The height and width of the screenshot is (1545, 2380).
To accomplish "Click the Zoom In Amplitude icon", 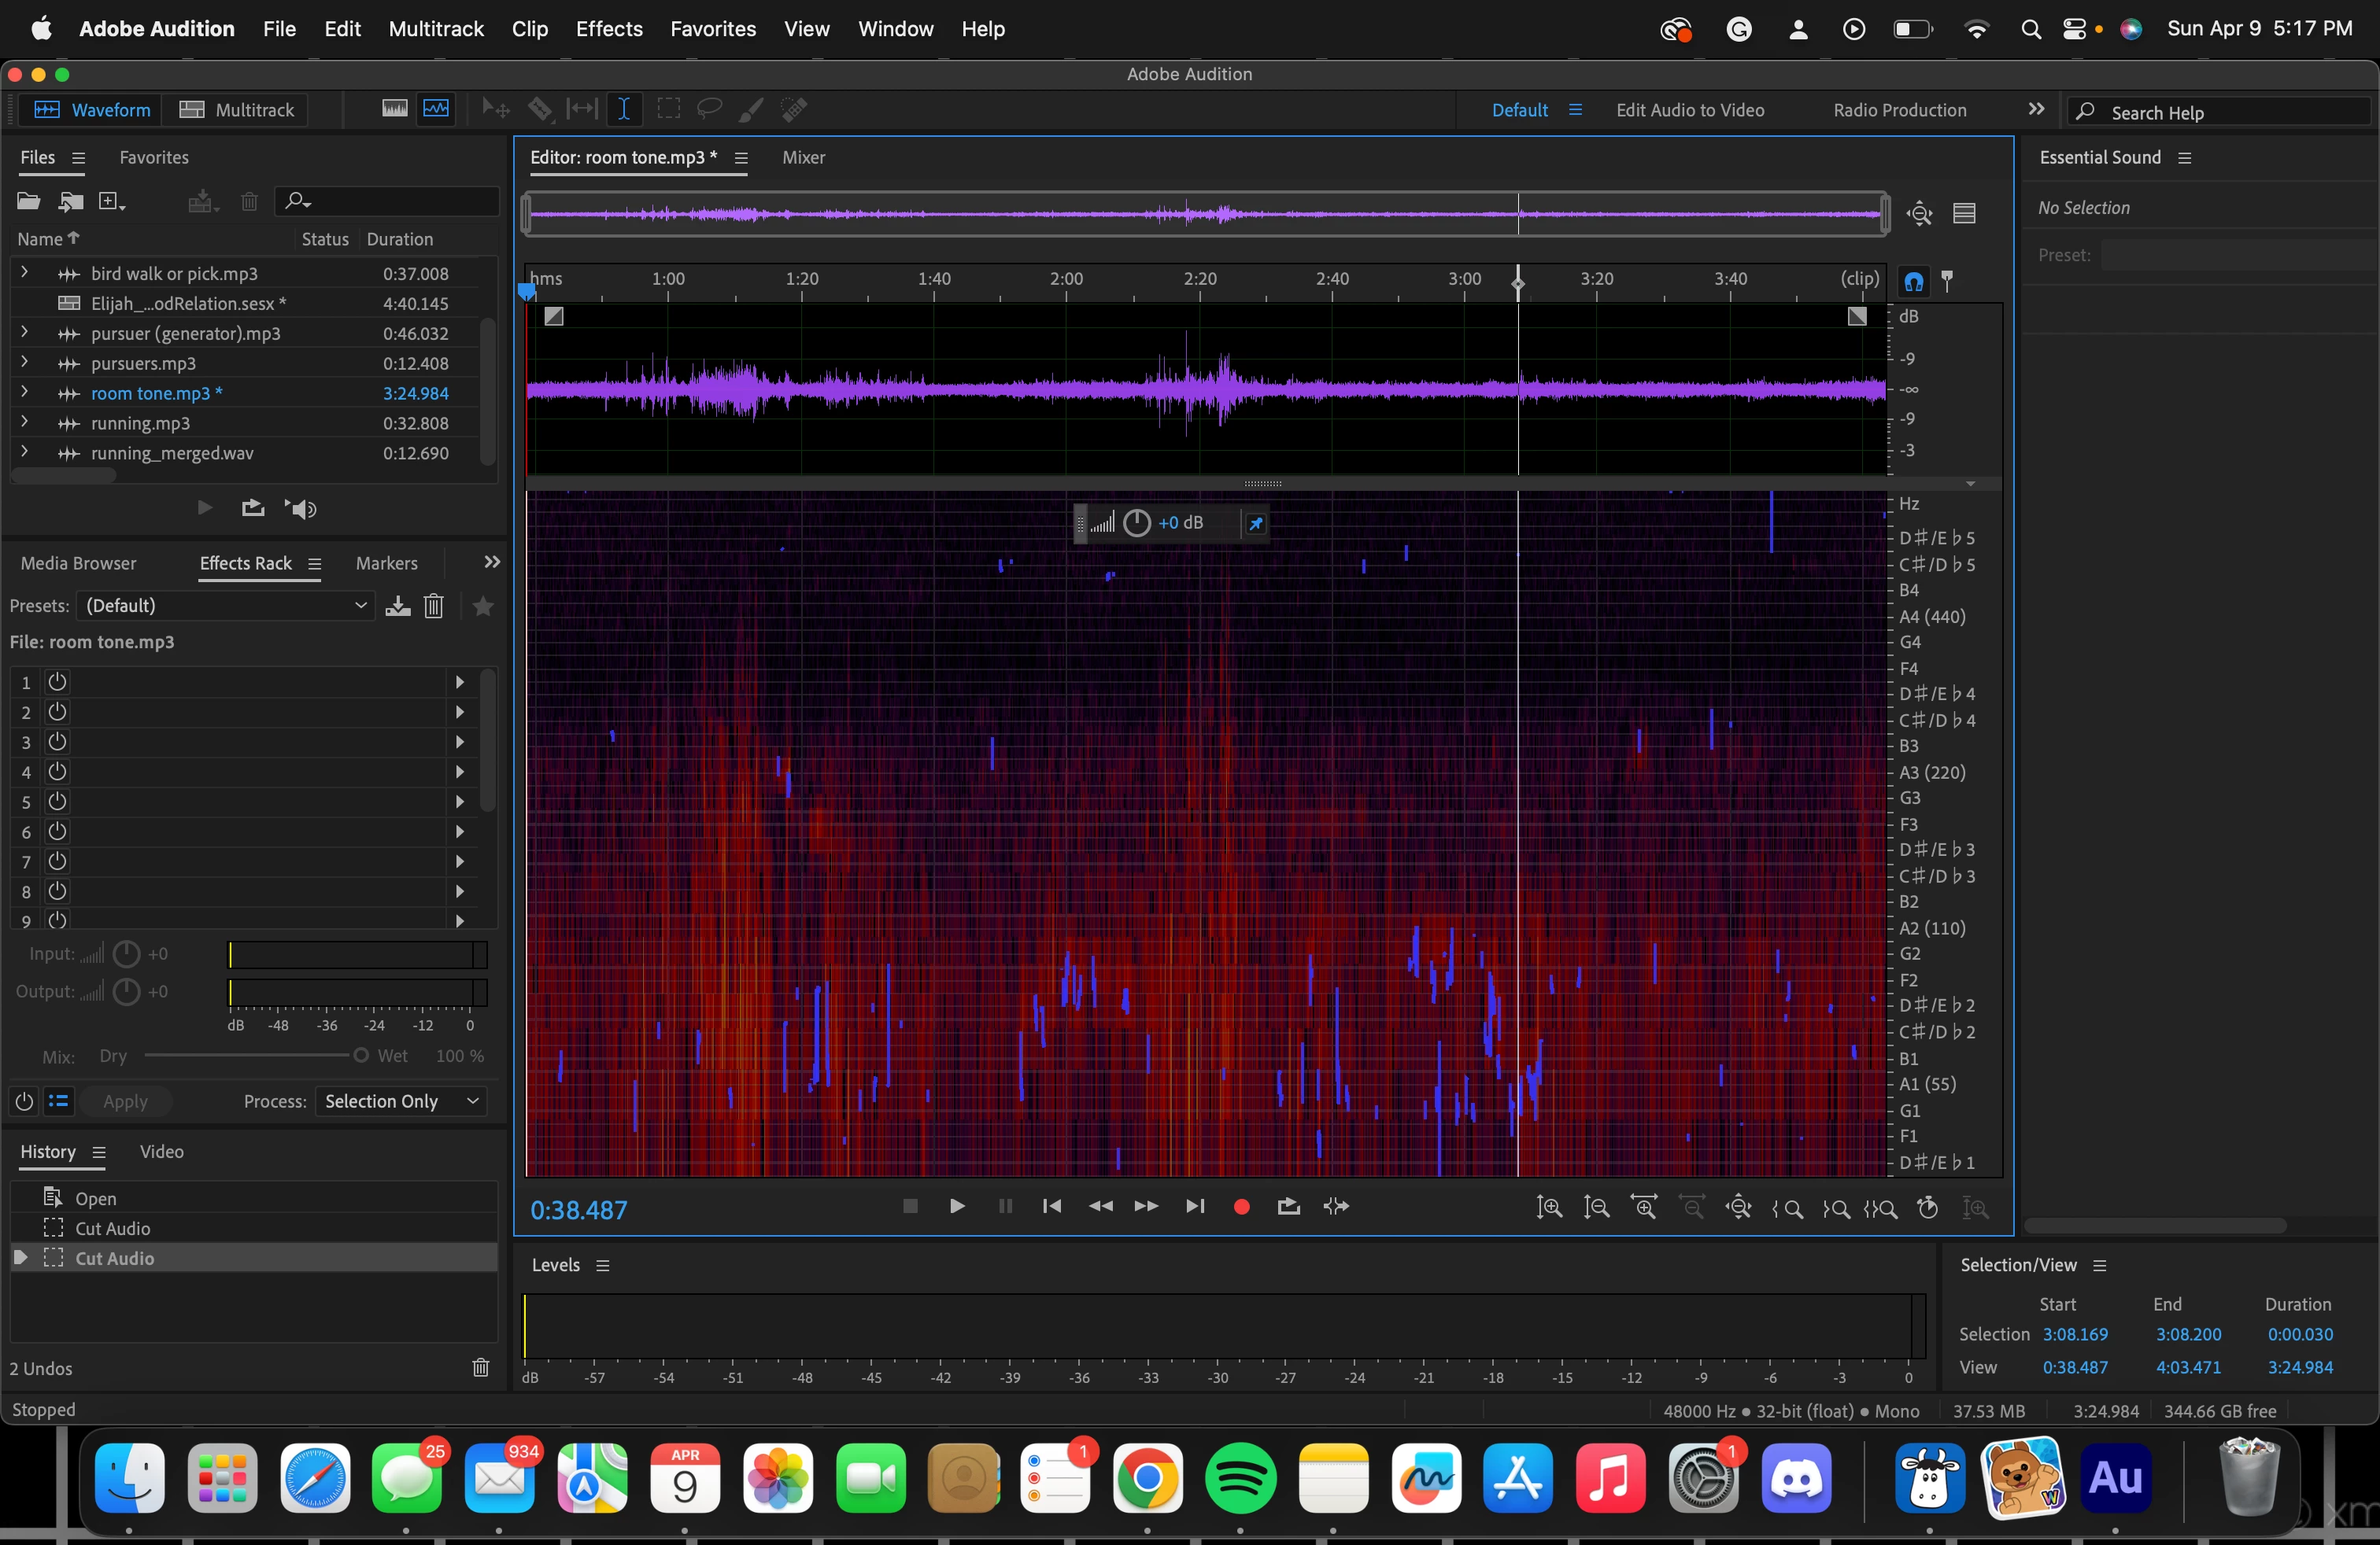I will pyautogui.click(x=1549, y=1208).
